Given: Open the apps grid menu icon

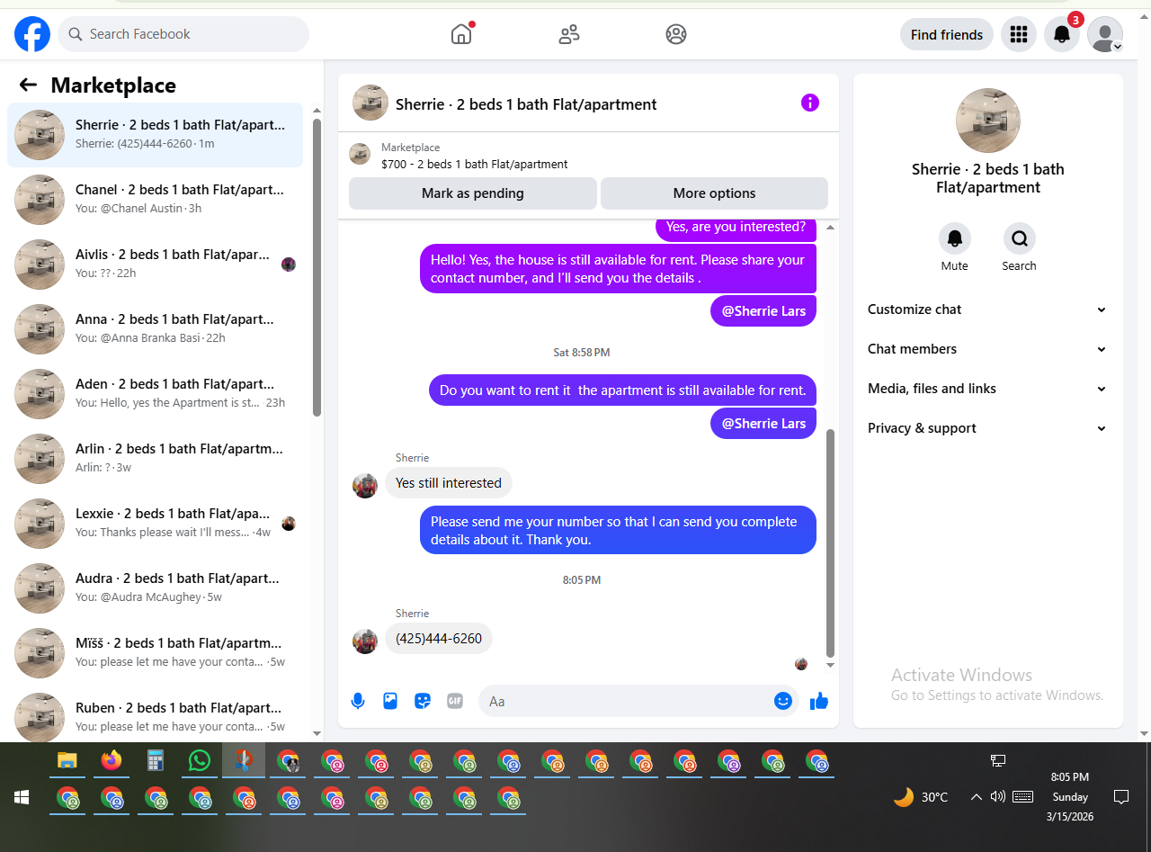Looking at the screenshot, I should [x=1019, y=34].
